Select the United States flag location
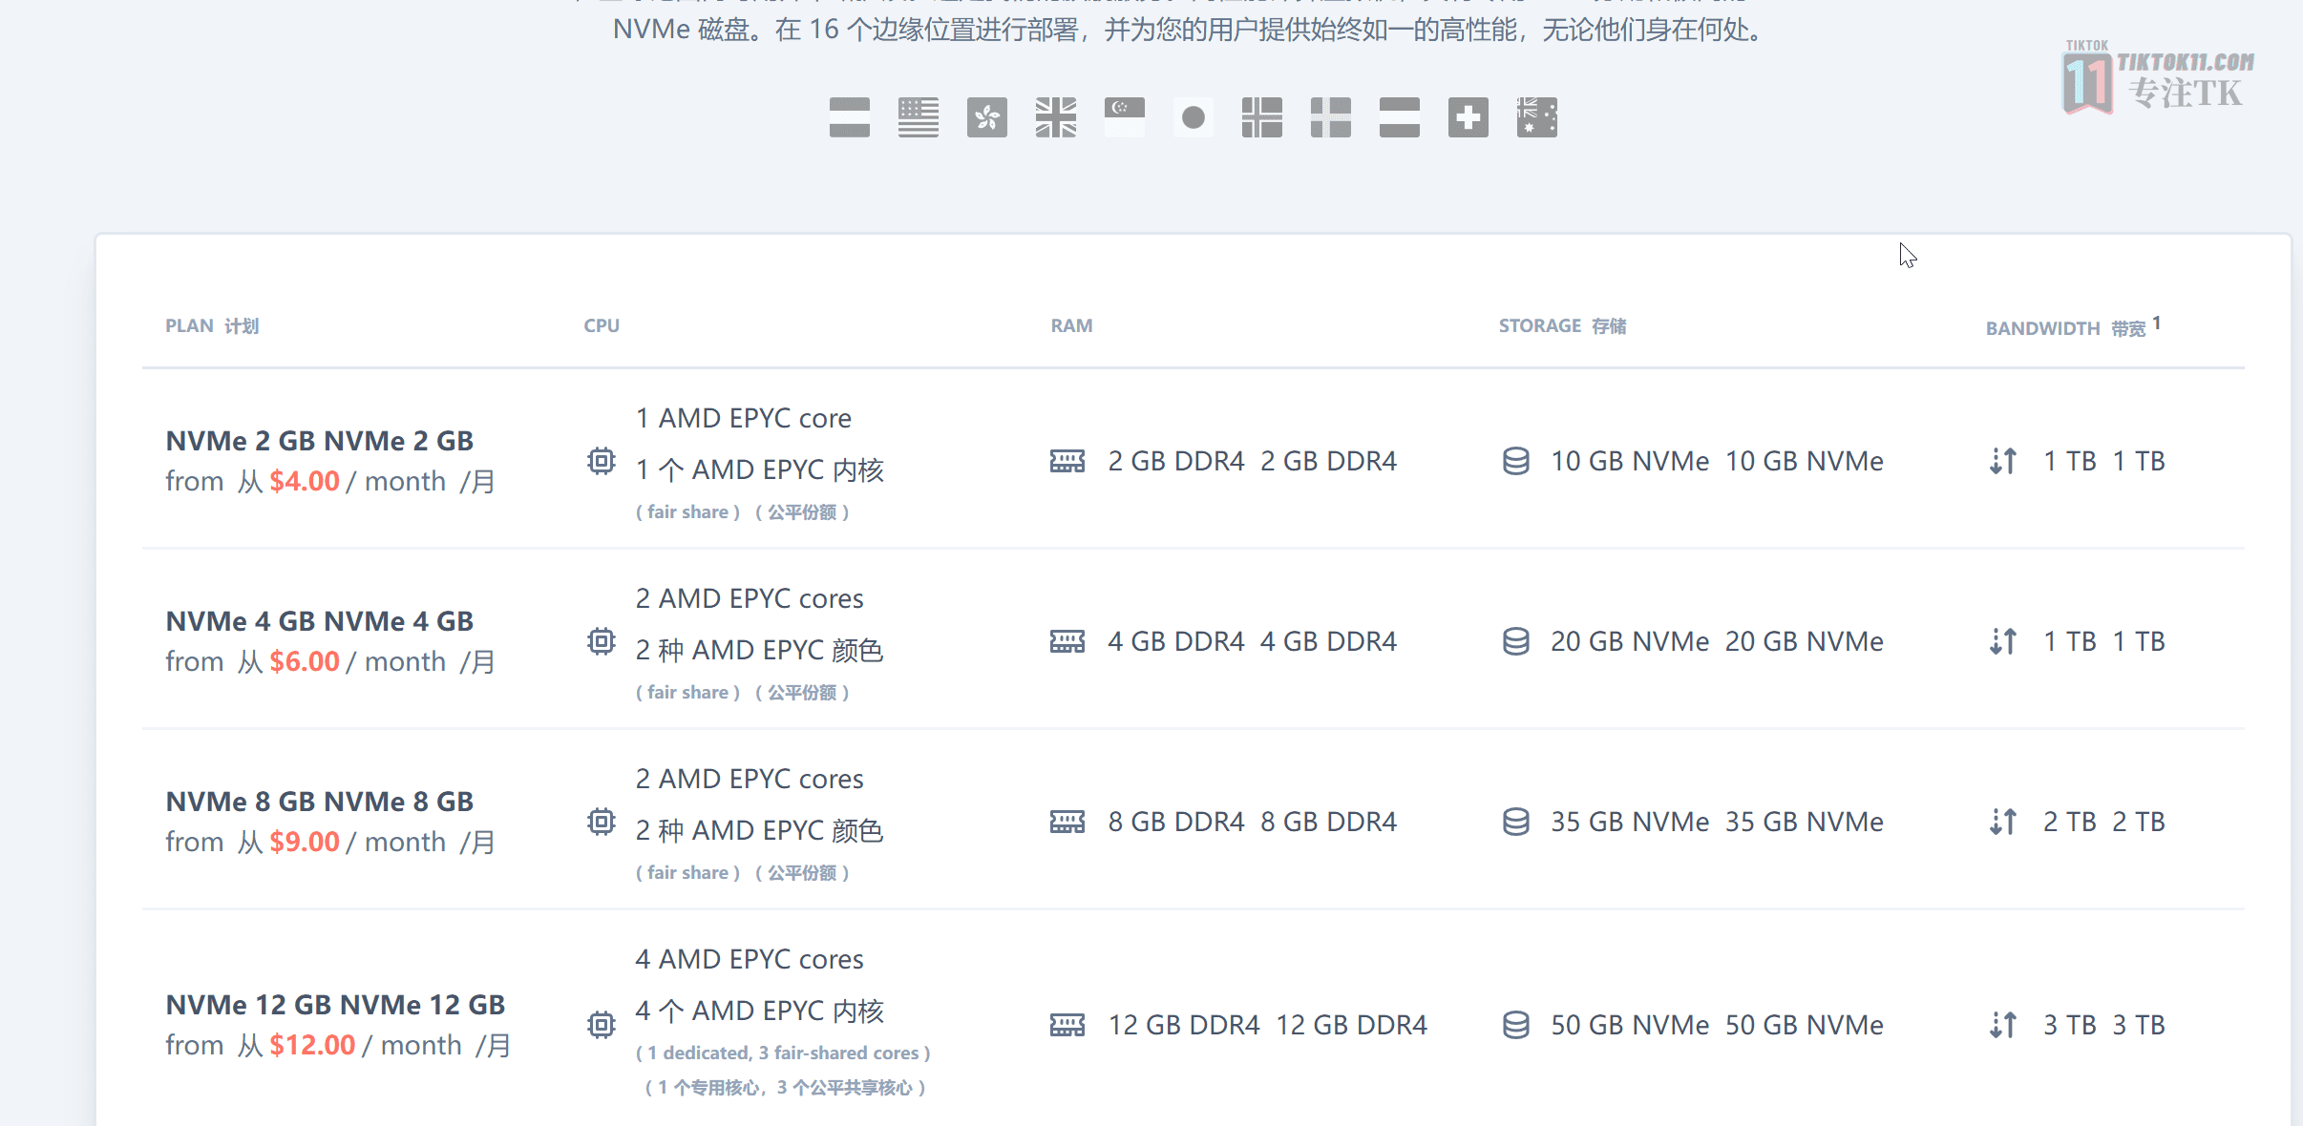This screenshot has width=2303, height=1126. click(x=919, y=117)
